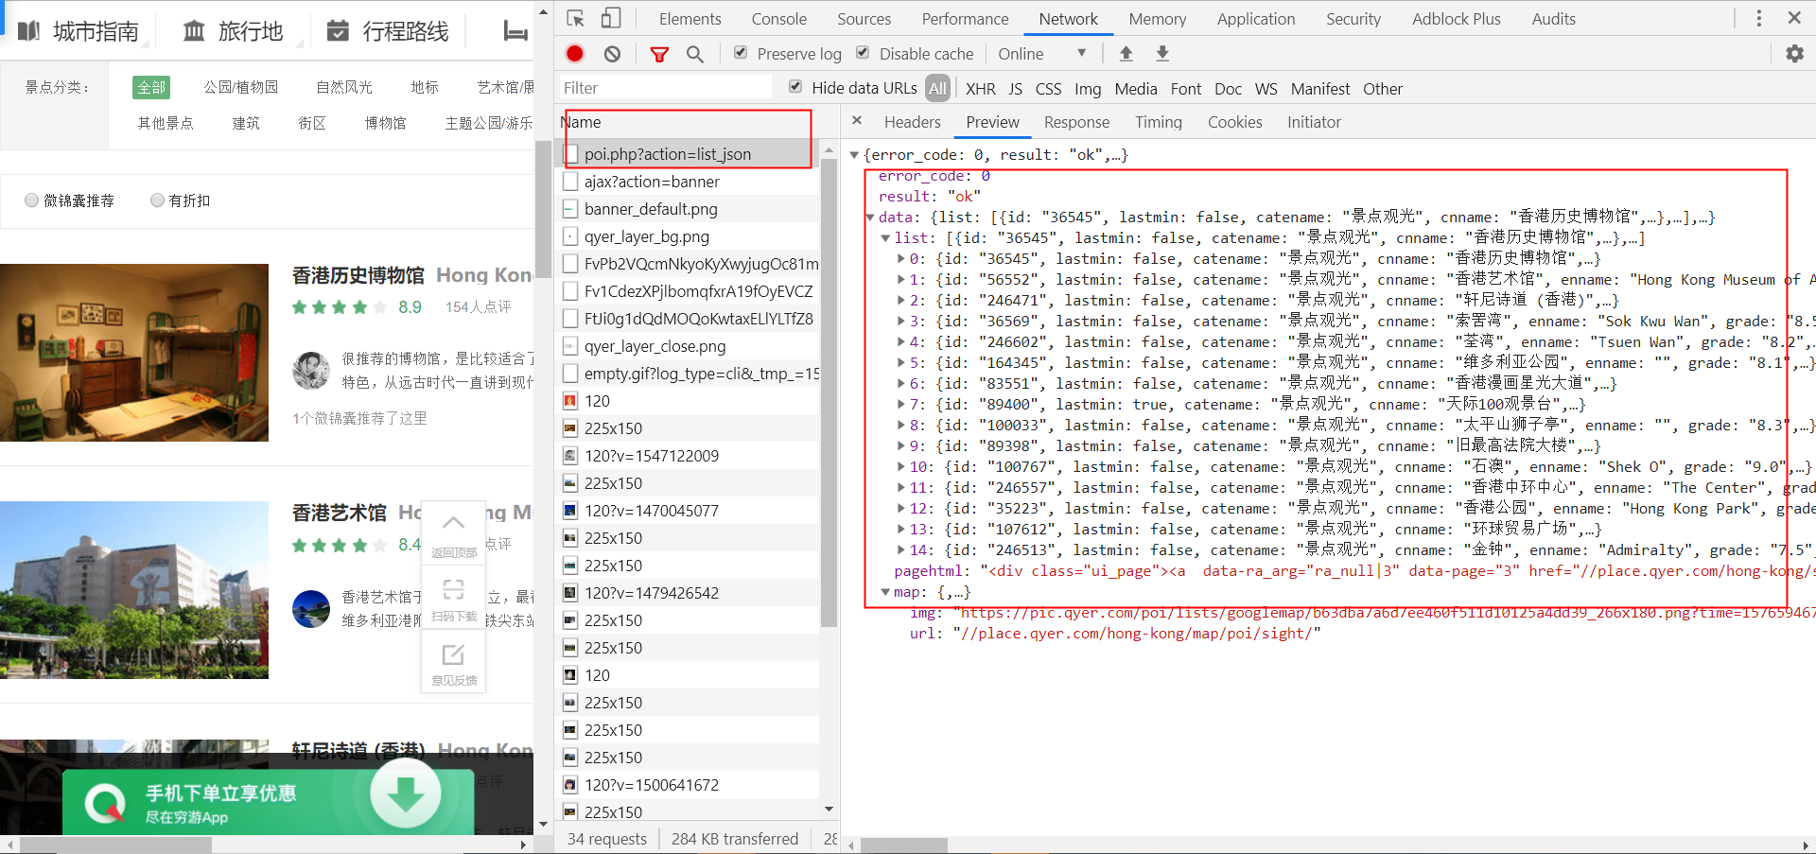Open the Online throttling dropdown
Screen dimensions: 1816x854
(x=1041, y=54)
